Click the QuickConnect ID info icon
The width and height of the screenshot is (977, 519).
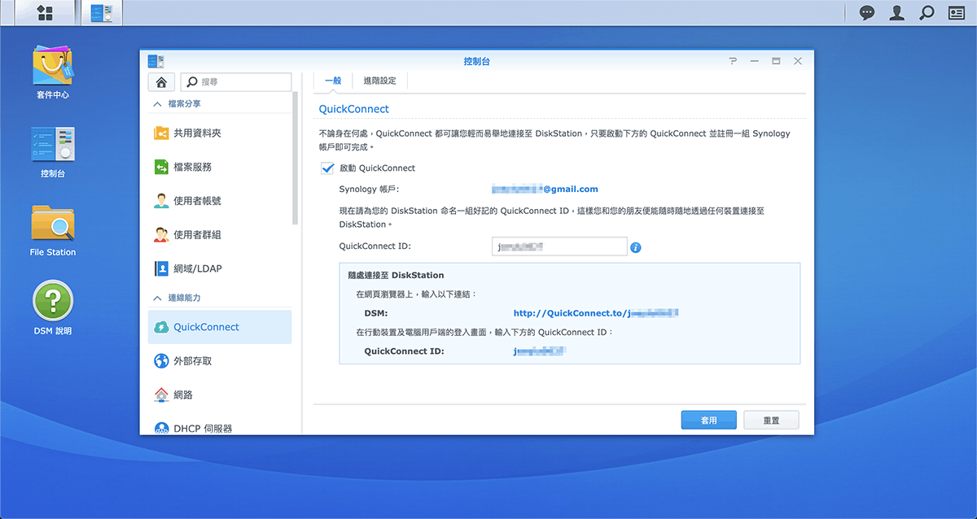[x=636, y=247]
